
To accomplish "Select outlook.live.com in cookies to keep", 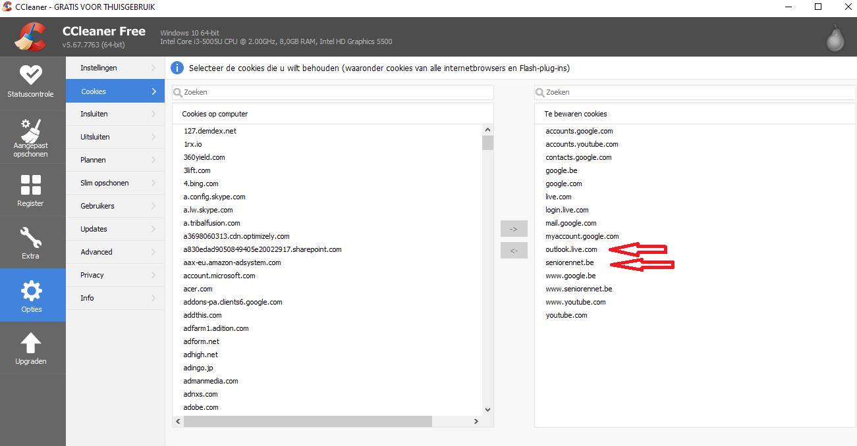I will (x=571, y=249).
